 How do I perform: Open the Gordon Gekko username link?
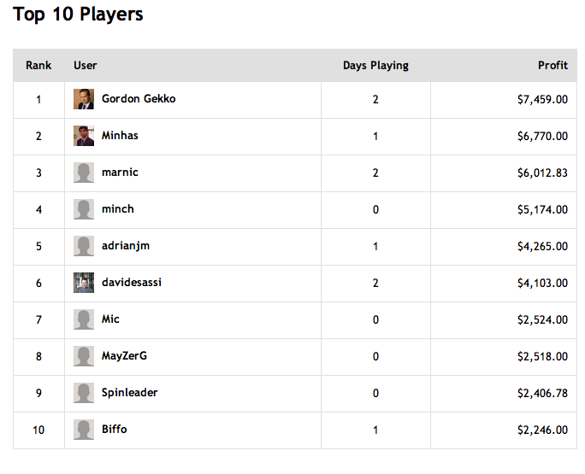coord(139,99)
